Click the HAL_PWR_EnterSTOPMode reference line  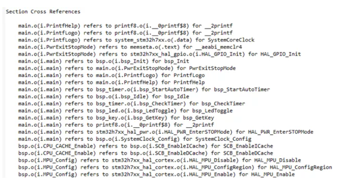tap(165, 132)
